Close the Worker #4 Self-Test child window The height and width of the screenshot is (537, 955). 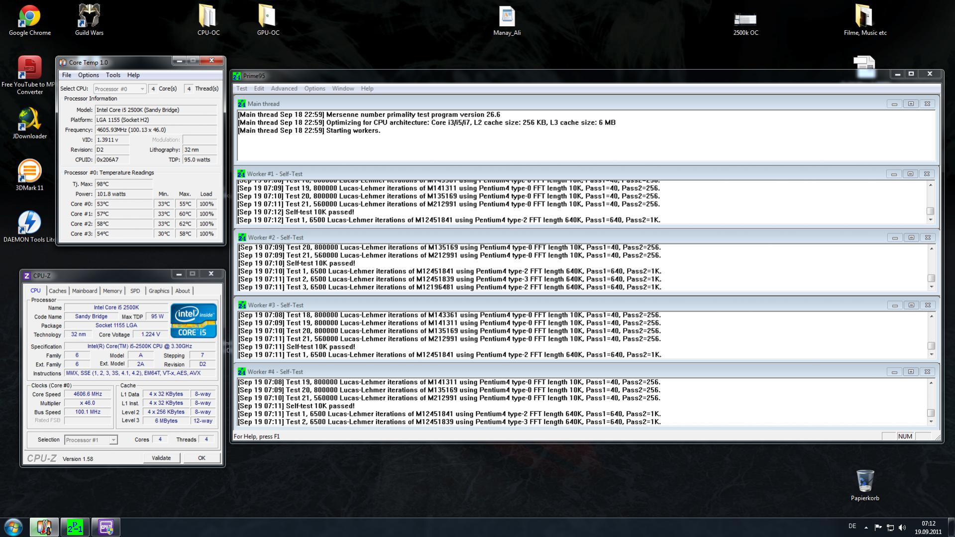click(928, 372)
